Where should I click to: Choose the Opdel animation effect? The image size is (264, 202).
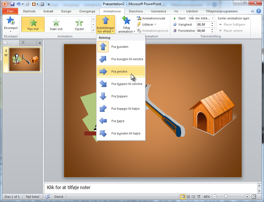pos(79,24)
